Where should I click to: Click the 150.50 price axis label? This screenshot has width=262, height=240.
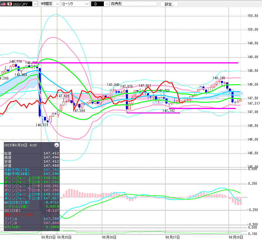253,16
